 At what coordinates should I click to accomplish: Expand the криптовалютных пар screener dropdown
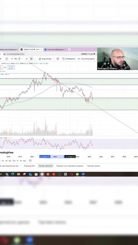(20, 166)
